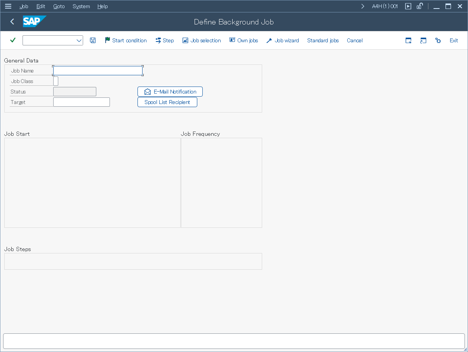Launch the Job wizard
This screenshot has width=468, height=352.
[283, 40]
